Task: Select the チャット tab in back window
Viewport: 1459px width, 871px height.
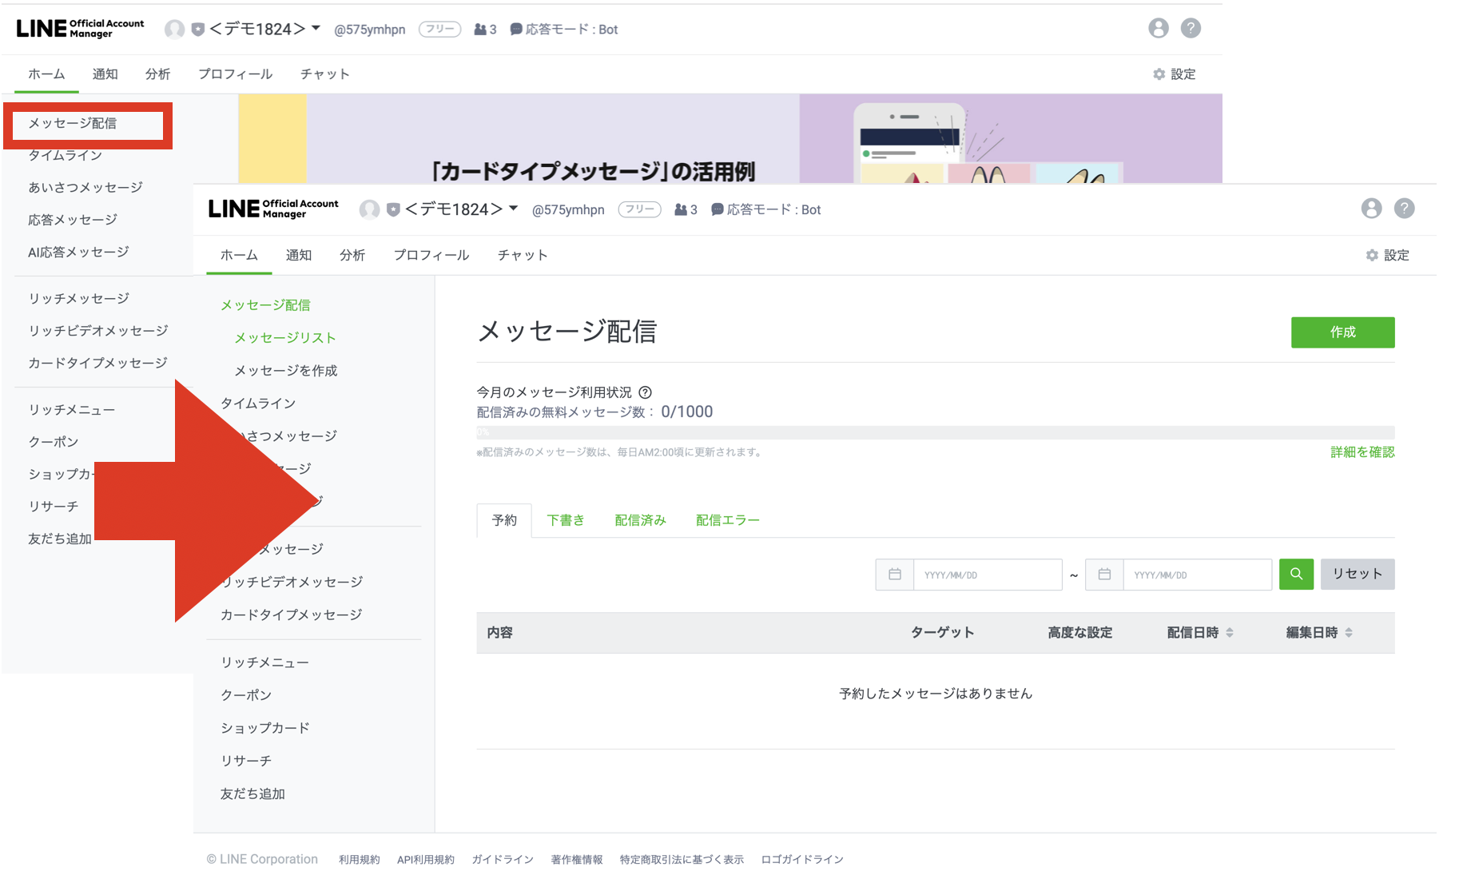Action: click(x=325, y=74)
